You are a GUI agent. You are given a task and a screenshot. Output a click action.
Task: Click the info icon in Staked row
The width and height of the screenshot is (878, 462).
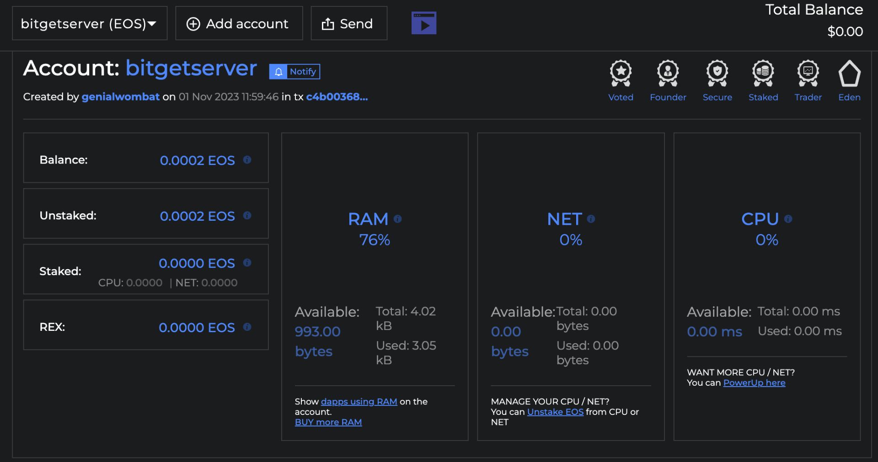247,262
